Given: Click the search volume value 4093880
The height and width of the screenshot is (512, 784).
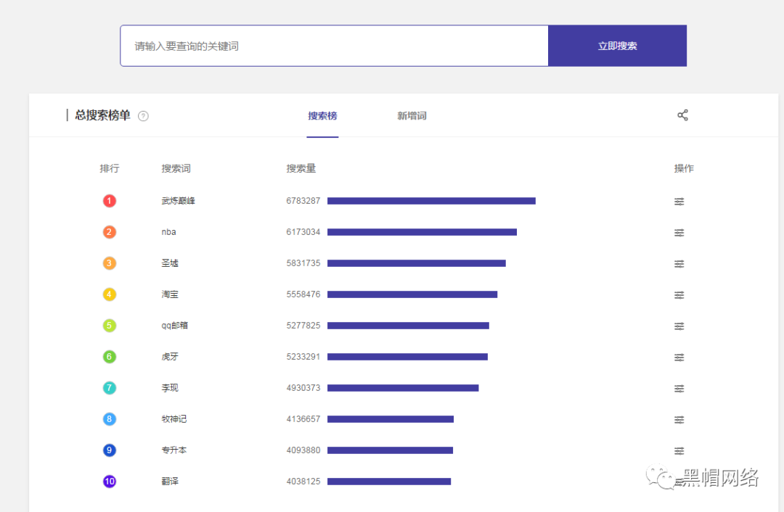Looking at the screenshot, I should click(303, 450).
